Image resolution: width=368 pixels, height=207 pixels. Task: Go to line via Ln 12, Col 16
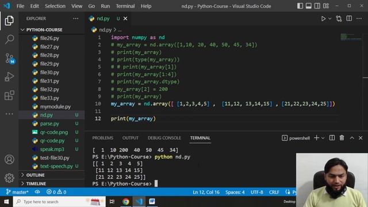206,192
